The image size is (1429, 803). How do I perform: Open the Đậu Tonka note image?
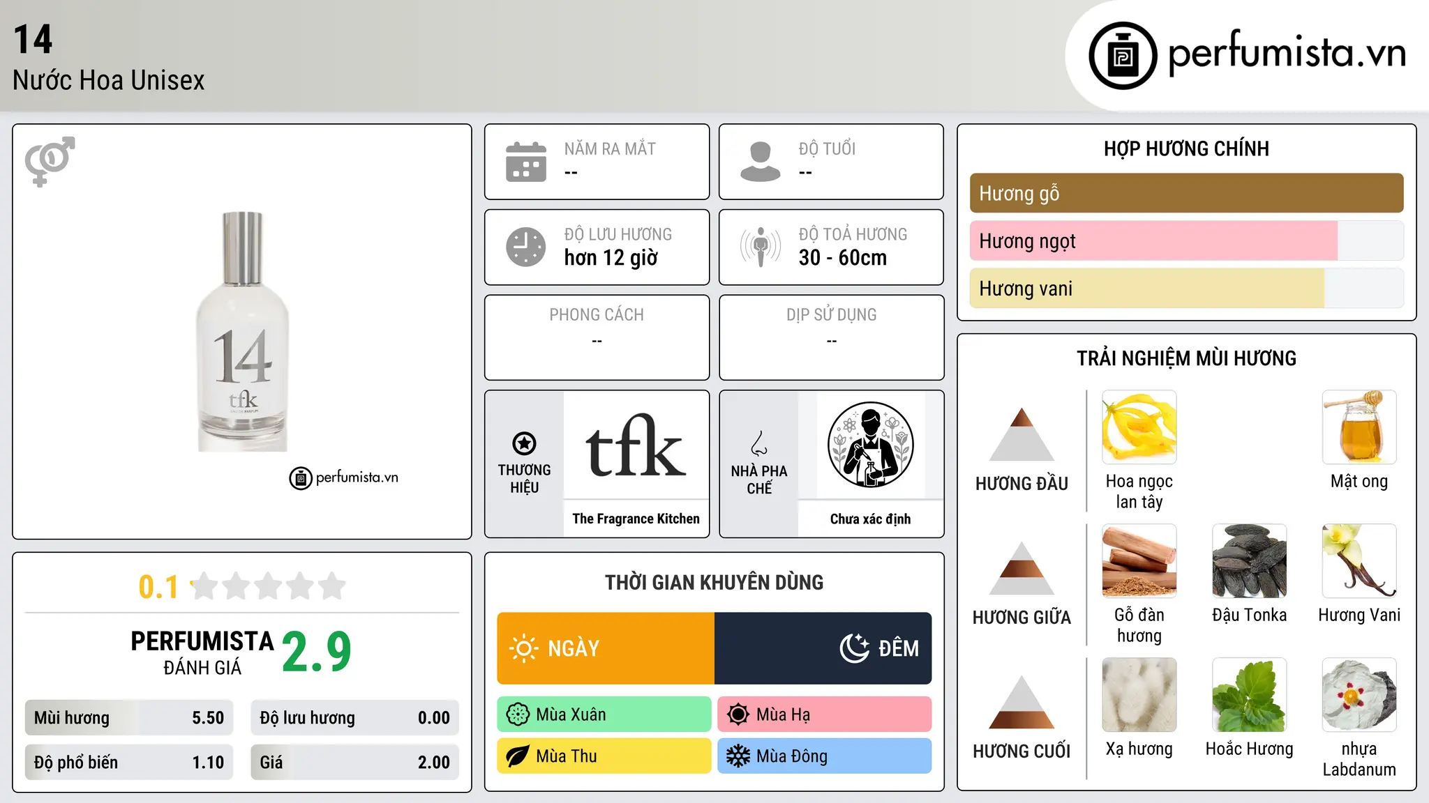[1250, 561]
